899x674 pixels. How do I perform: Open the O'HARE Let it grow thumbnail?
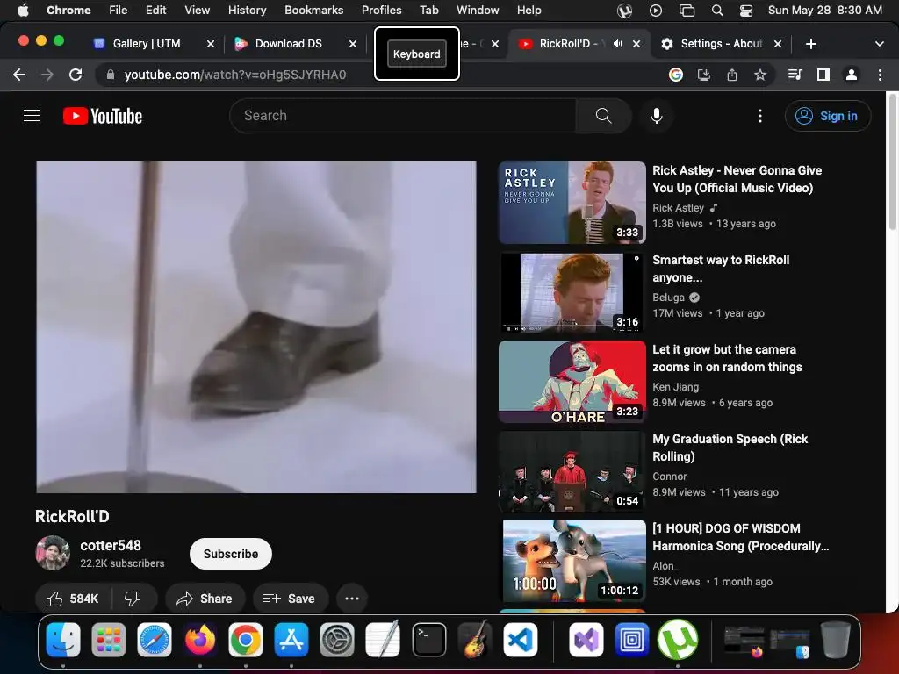pos(572,382)
